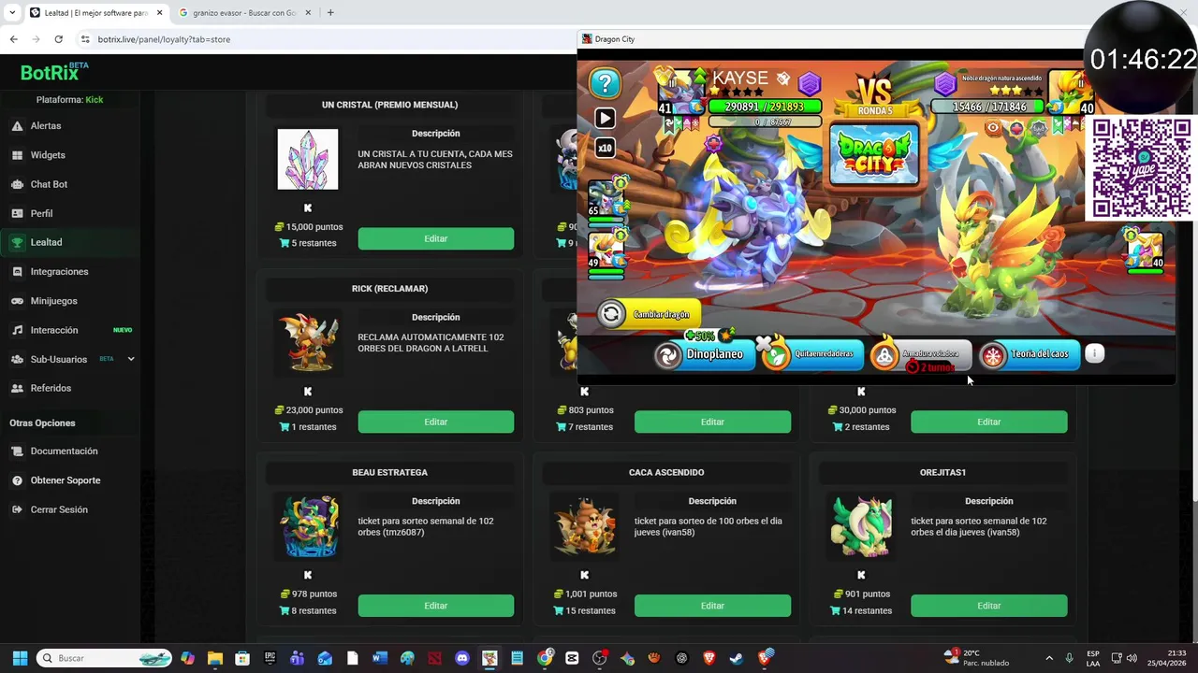Edit the CACA ASCENDIDO reward
Screen dimensions: 1198x673
click(712, 606)
